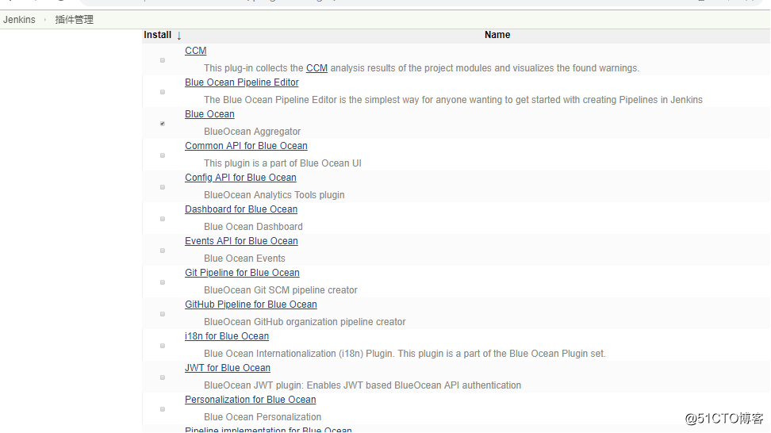Open the Events API for Blue Ocean link
Viewport: 771px width, 433px height.
pyautogui.click(x=241, y=241)
